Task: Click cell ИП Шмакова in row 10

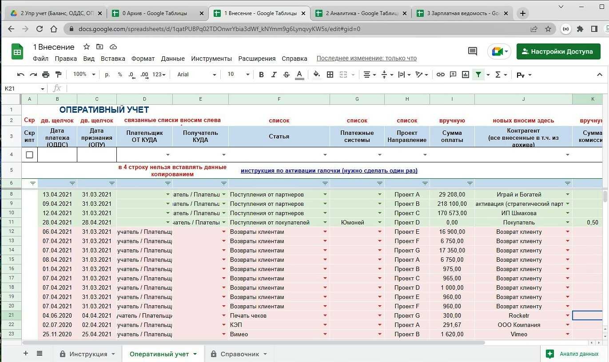Action: coord(523,213)
